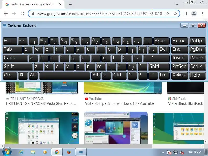
Task: Tap the Home key
Action: (180, 41)
